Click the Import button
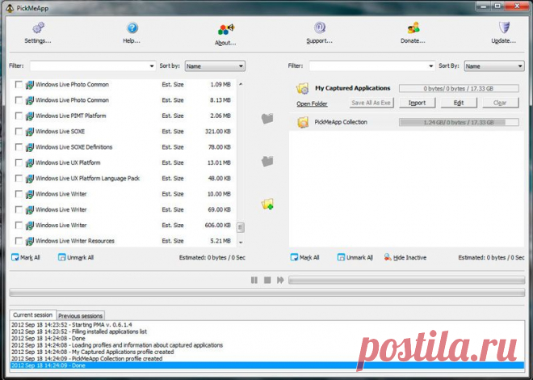533x380 pixels. click(x=417, y=103)
